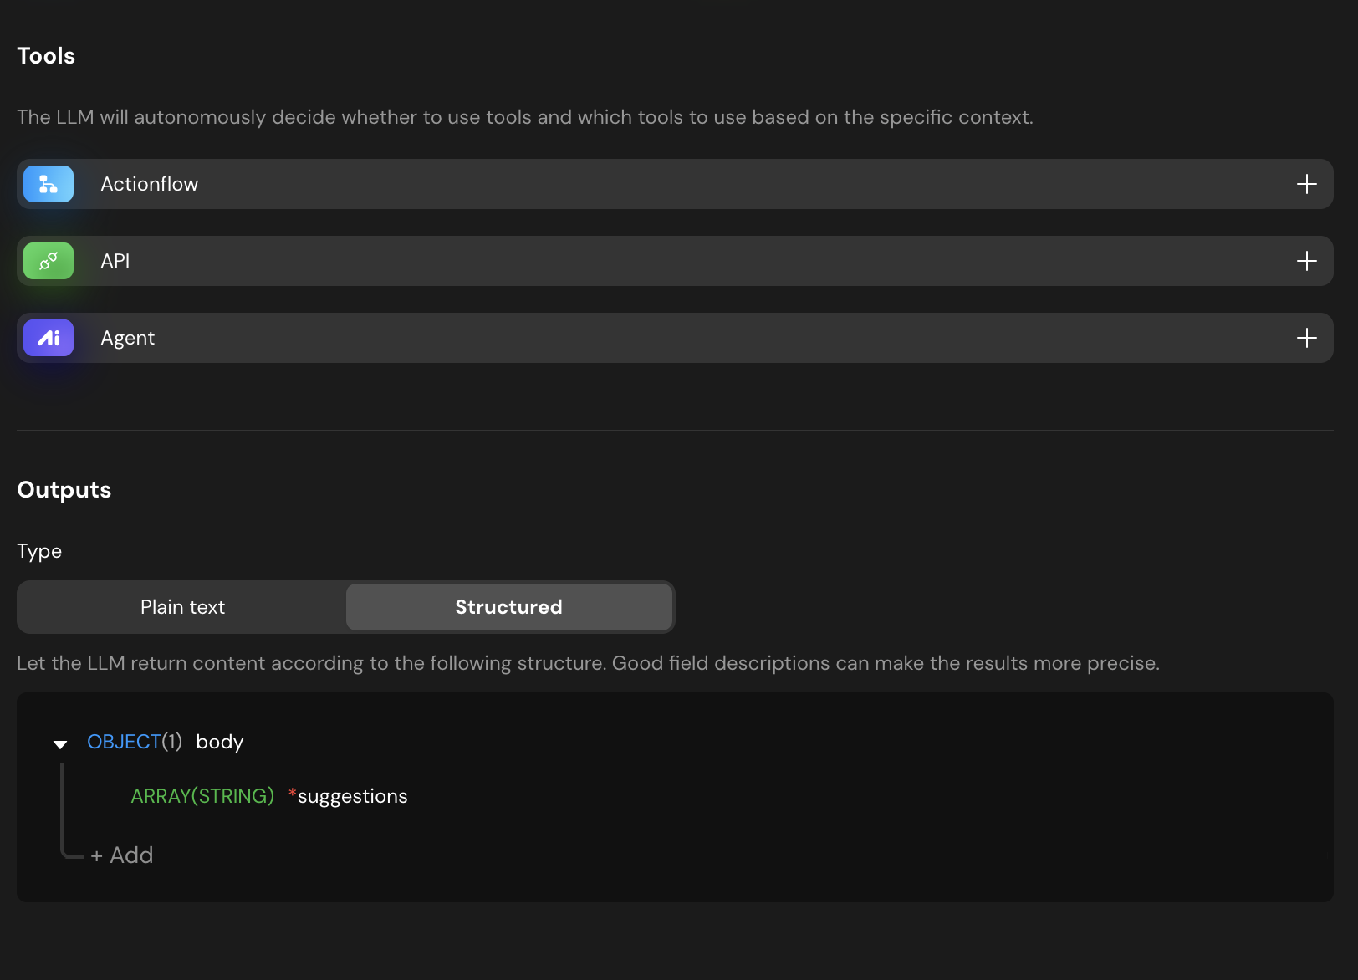Add an Actionflow tool with plus

click(x=1306, y=184)
